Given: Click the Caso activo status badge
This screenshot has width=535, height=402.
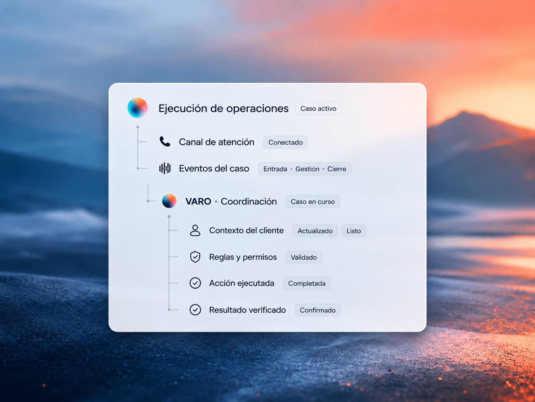Looking at the screenshot, I should (318, 109).
